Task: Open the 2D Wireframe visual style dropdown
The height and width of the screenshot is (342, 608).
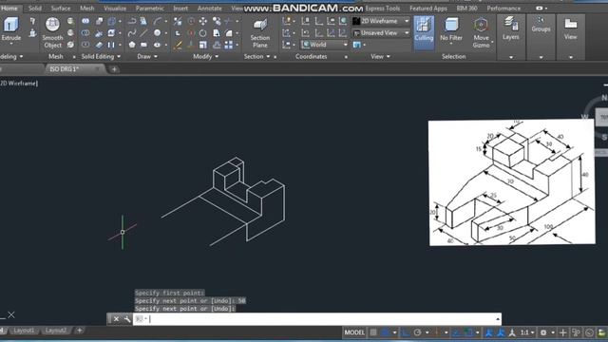Action: coord(381,21)
